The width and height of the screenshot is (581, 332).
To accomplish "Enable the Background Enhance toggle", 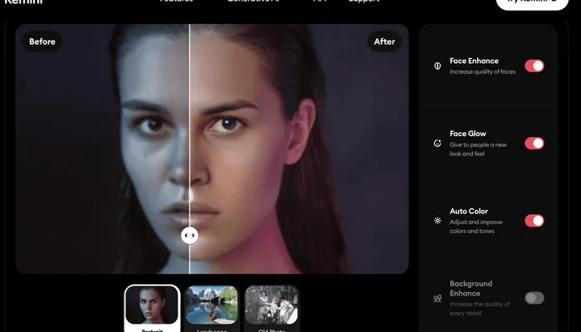I will 535,298.
